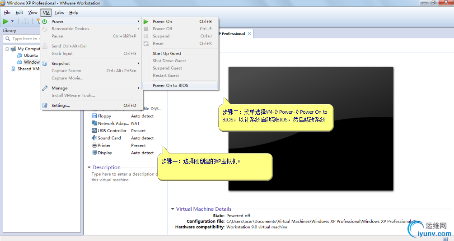Open the View menu
Image resolution: width=454 pixels, height=241 pixels.
click(33, 13)
